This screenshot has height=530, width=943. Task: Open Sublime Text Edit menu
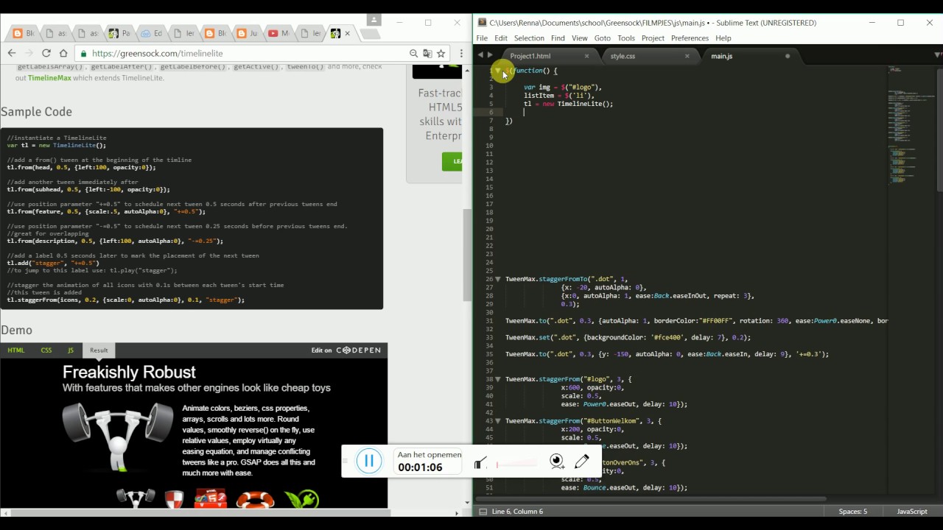pyautogui.click(x=501, y=38)
